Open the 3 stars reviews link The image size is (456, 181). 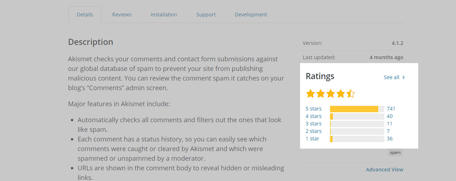coord(314,124)
